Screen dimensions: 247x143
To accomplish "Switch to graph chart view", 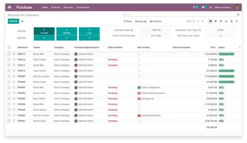I will (226, 21).
